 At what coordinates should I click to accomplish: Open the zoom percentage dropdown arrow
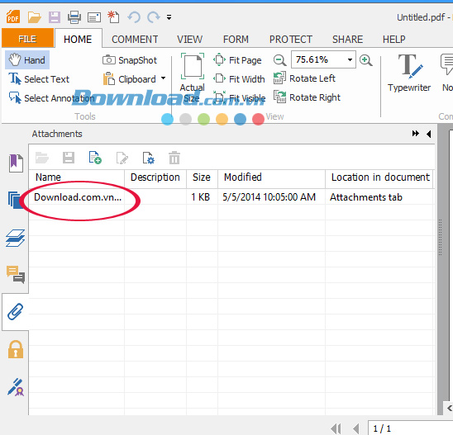[x=350, y=59]
